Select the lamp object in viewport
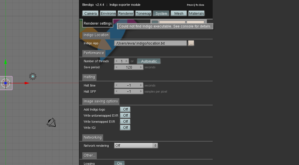The width and height of the screenshot is (299, 165). tap(33, 76)
